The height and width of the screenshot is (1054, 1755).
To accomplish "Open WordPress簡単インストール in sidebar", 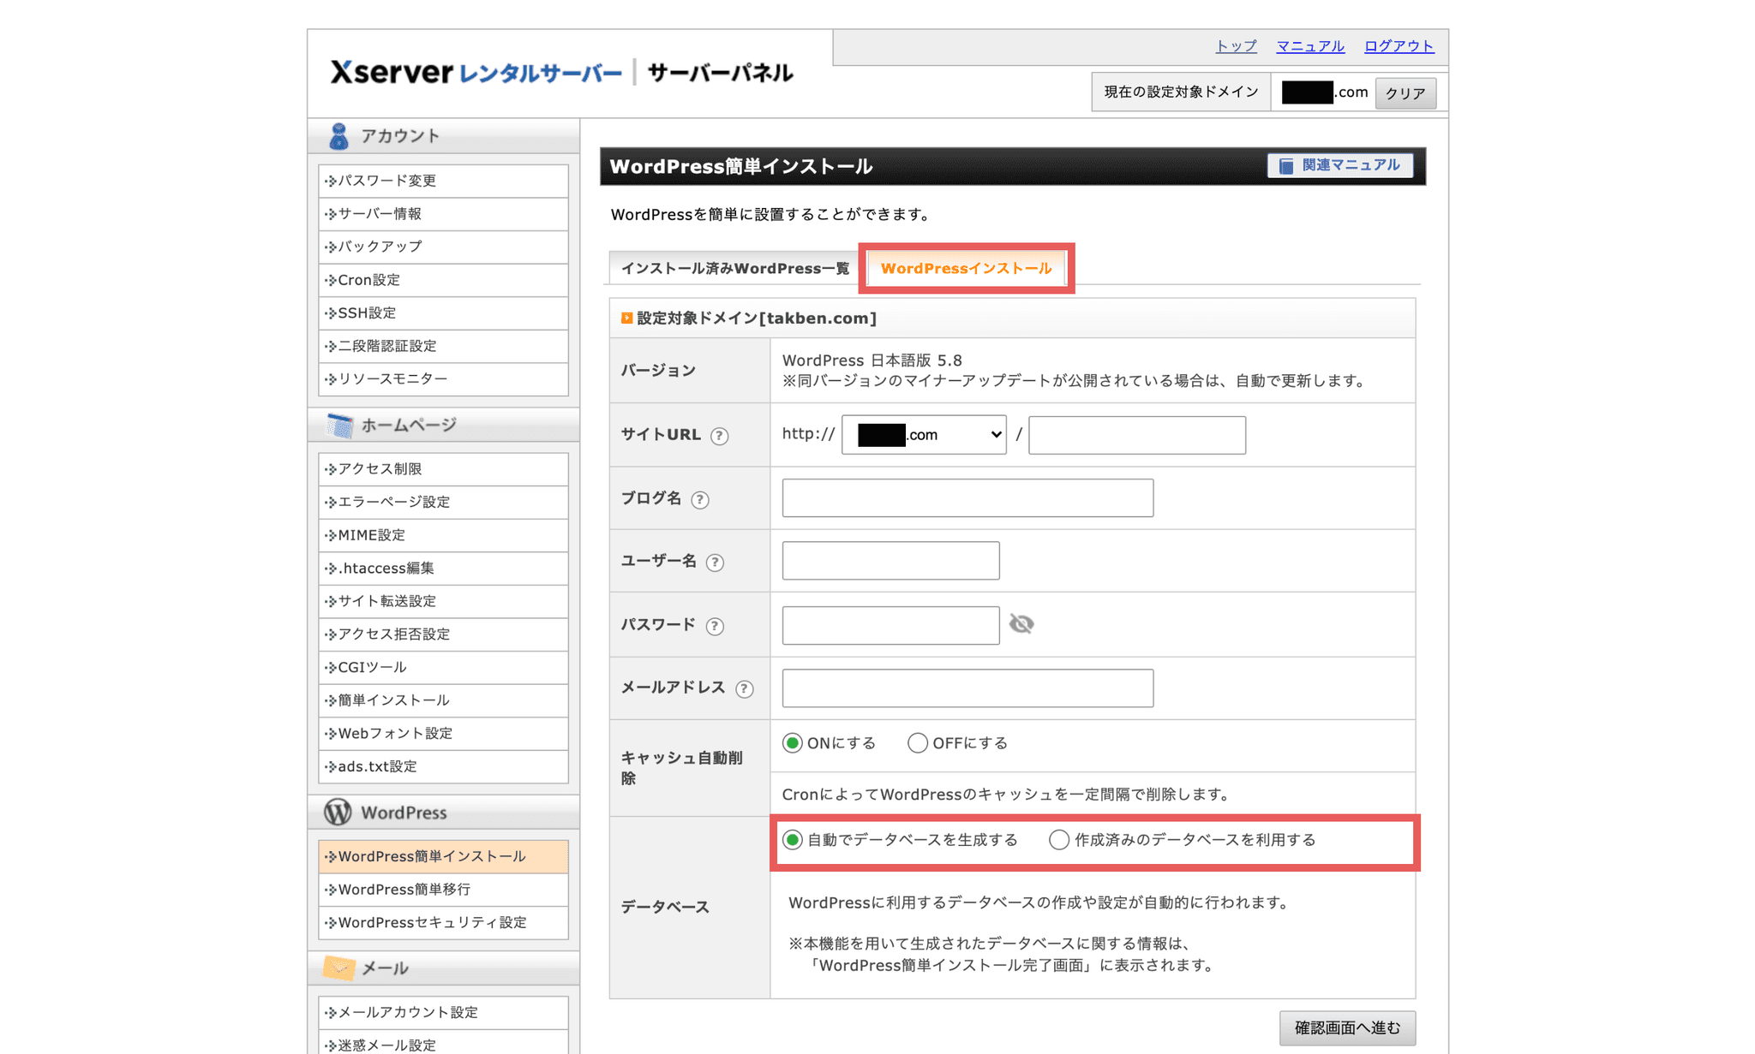I will click(x=443, y=856).
